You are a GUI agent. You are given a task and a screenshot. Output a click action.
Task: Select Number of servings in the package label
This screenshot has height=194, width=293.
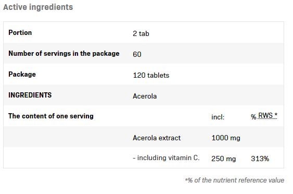pyautogui.click(x=64, y=54)
